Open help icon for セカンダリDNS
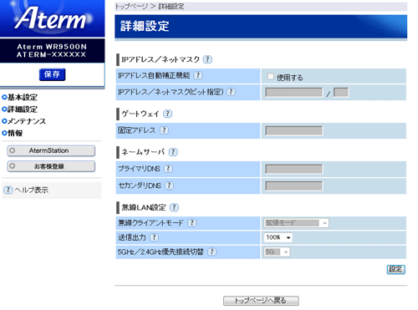Image resolution: width=418 pixels, height=310 pixels. (x=169, y=185)
